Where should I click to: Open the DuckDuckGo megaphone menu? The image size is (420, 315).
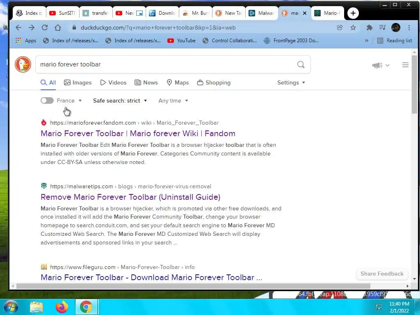point(380,65)
